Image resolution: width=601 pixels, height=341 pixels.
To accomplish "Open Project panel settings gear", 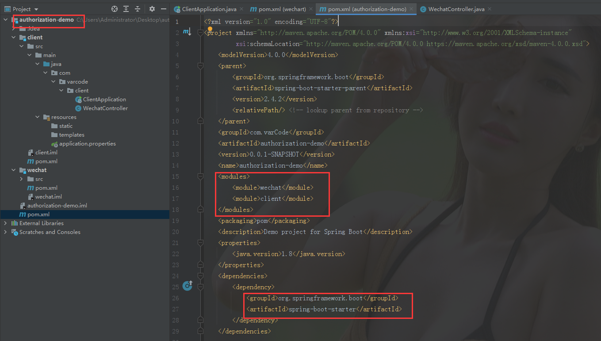I will (152, 9).
